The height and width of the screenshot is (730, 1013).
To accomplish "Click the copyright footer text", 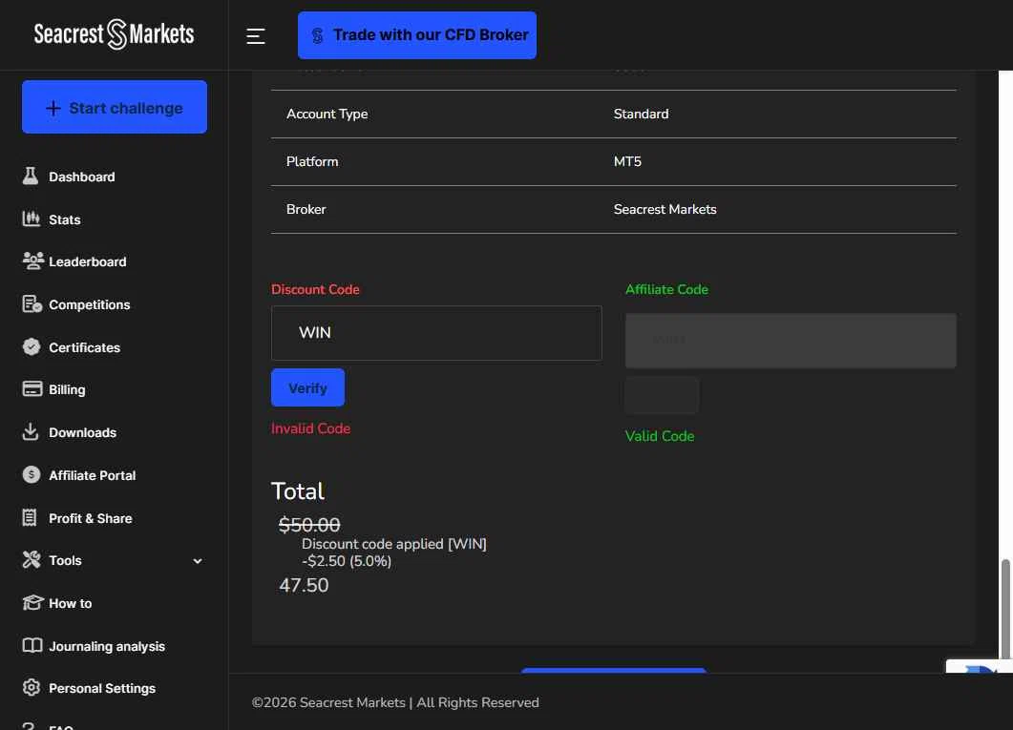I will [x=395, y=702].
